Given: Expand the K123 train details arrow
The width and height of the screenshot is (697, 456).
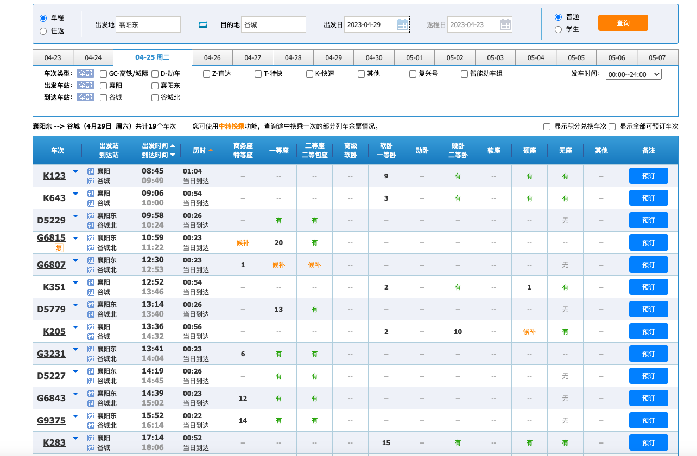Looking at the screenshot, I should [75, 171].
